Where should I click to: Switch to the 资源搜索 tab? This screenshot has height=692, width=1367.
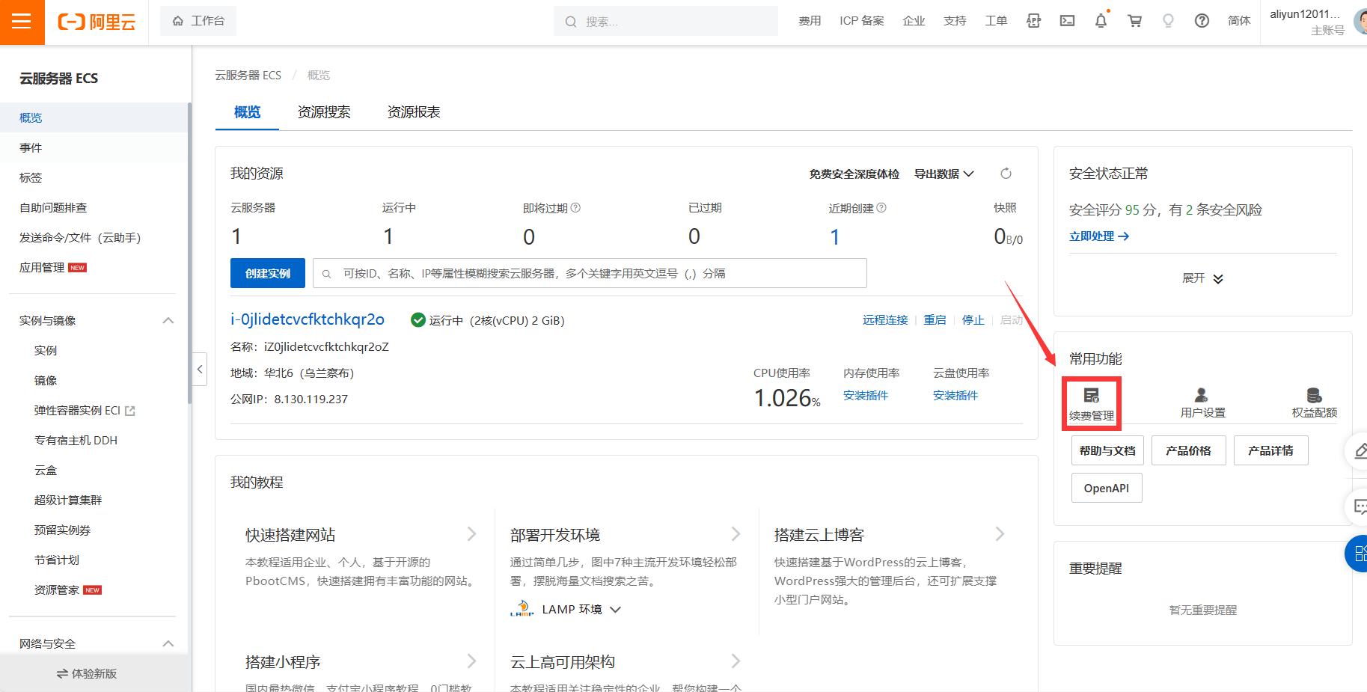point(324,112)
